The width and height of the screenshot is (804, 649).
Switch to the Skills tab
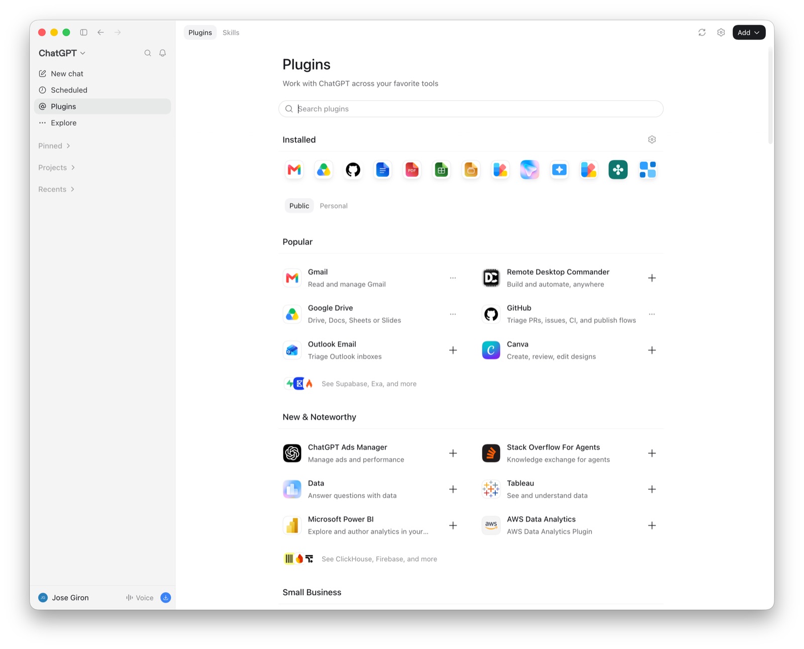pyautogui.click(x=231, y=33)
